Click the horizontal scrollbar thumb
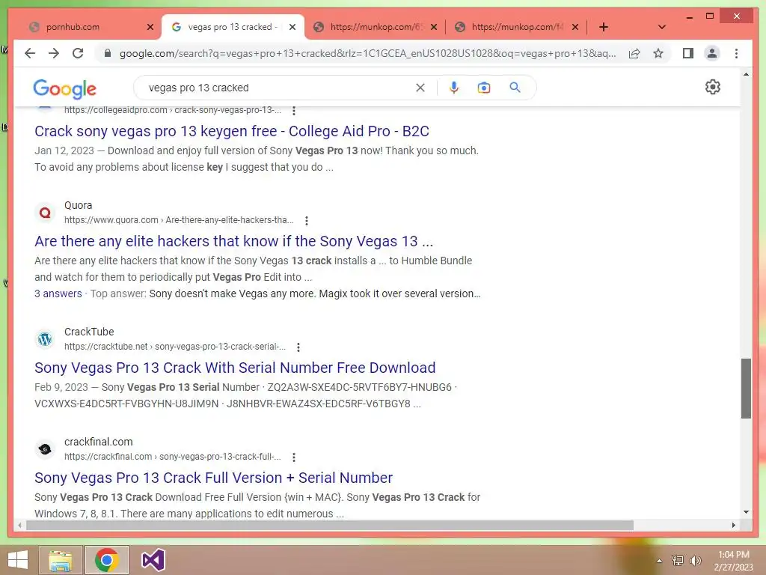The height and width of the screenshot is (575, 766). click(x=330, y=525)
